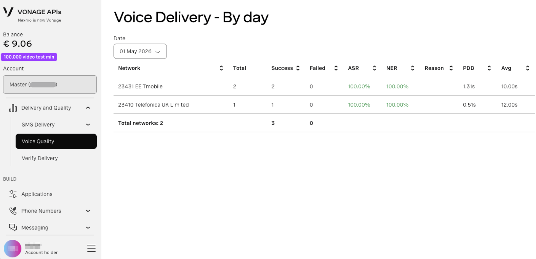This screenshot has width=536, height=259.
Task: Click the 23431 EE Tmobile network row
Action: tap(324, 86)
